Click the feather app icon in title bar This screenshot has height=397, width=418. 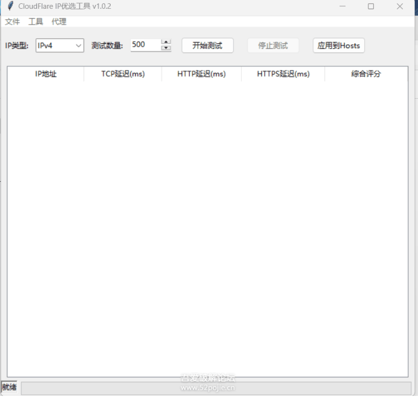10,7
